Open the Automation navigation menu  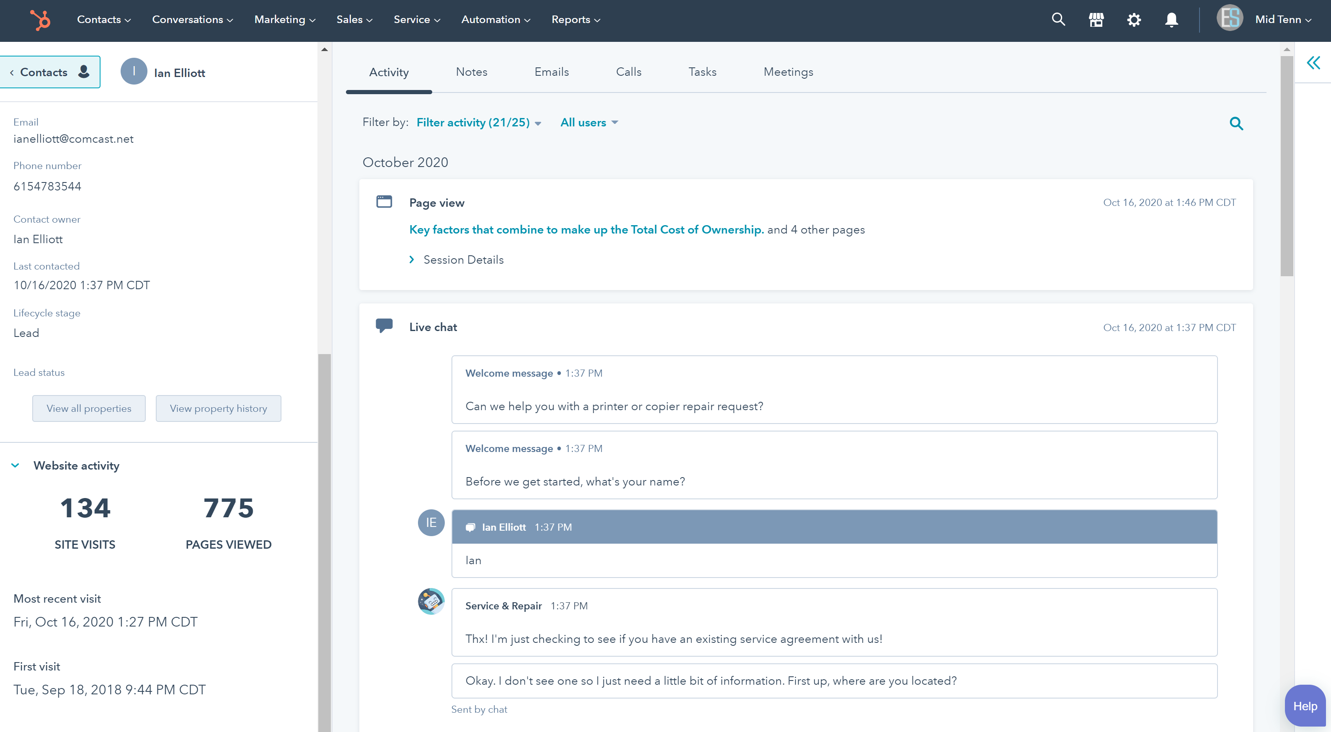point(495,20)
